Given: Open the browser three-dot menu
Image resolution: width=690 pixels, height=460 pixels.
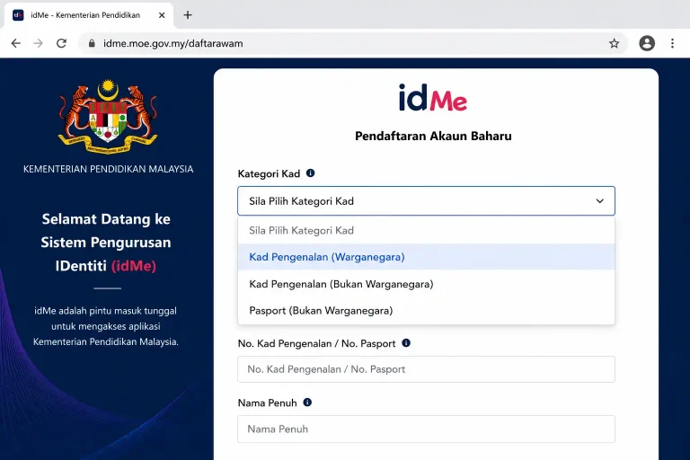Looking at the screenshot, I should point(672,43).
